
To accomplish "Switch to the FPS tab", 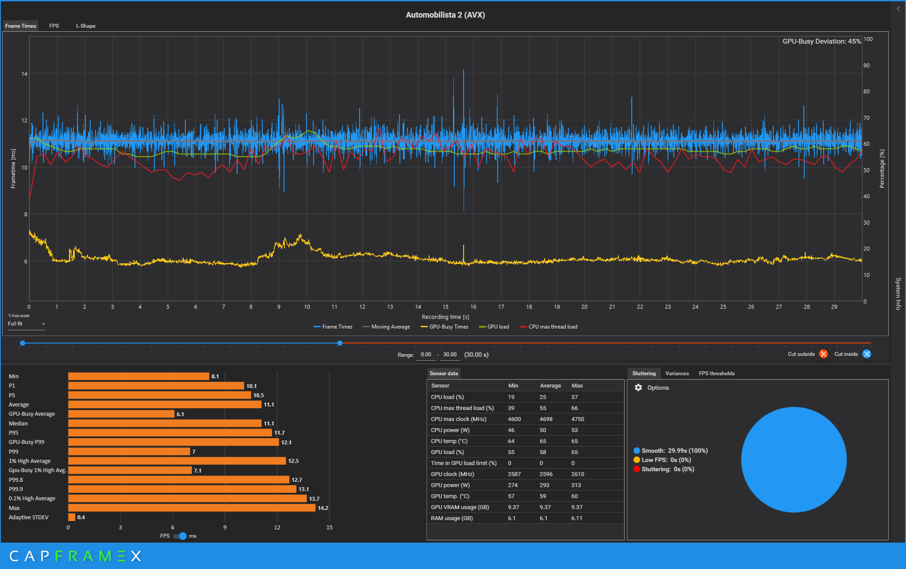I will (x=54, y=26).
